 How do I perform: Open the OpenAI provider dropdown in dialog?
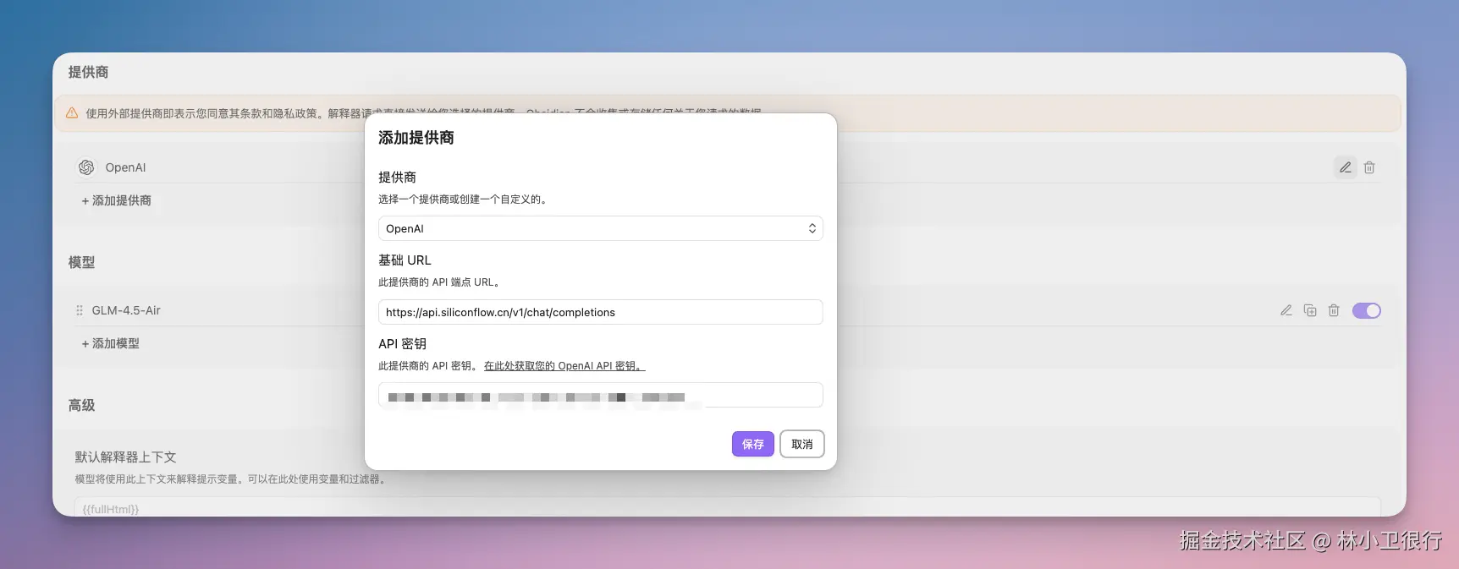600,228
